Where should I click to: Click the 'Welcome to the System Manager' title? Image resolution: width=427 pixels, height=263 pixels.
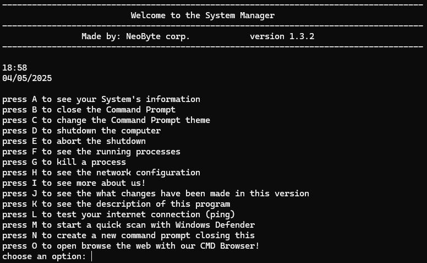202,15
